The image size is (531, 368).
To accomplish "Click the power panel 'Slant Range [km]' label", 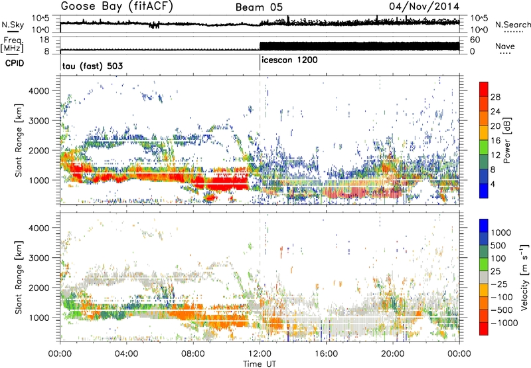I will coord(19,140).
